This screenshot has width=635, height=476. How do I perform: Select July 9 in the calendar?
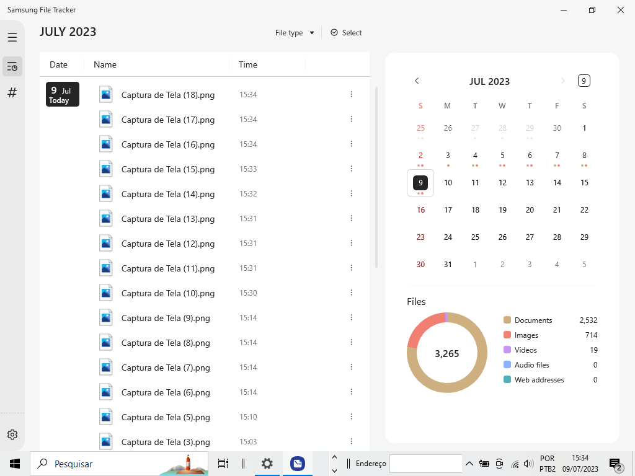(420, 183)
